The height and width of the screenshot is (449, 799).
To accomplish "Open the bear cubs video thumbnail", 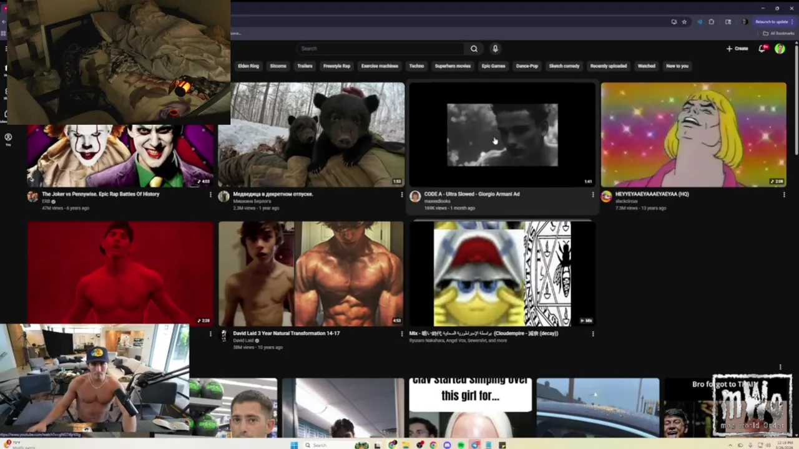I will [311, 135].
